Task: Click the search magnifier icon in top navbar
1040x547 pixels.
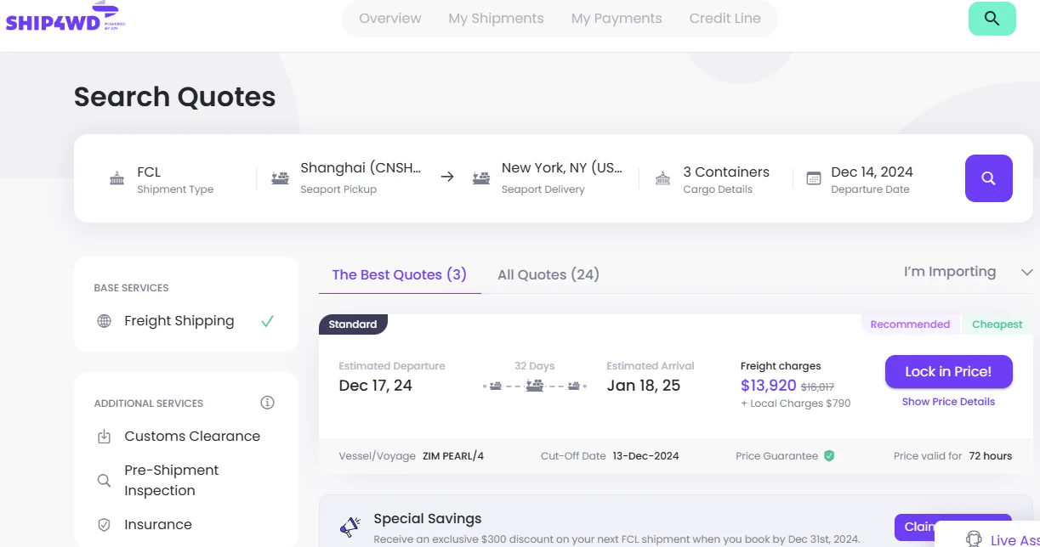Action: click(x=992, y=18)
